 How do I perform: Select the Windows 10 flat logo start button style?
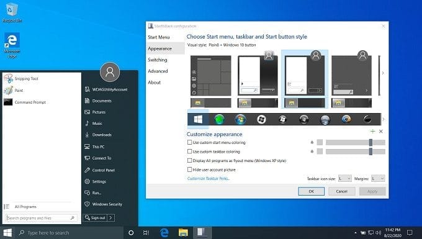pos(198,119)
